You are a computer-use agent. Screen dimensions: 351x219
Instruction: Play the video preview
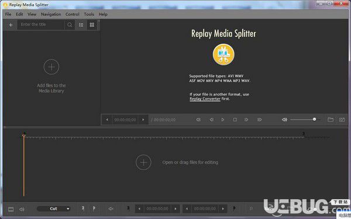[x=222, y=120]
